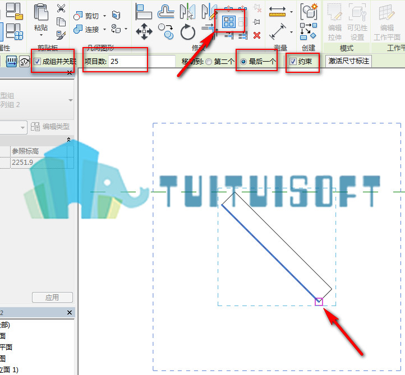Click the red X Delete icon

(257, 35)
